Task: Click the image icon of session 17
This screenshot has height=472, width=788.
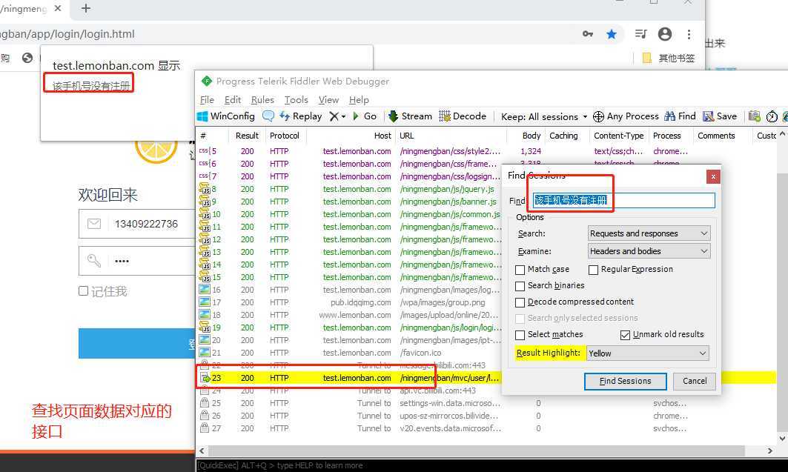Action: (204, 302)
